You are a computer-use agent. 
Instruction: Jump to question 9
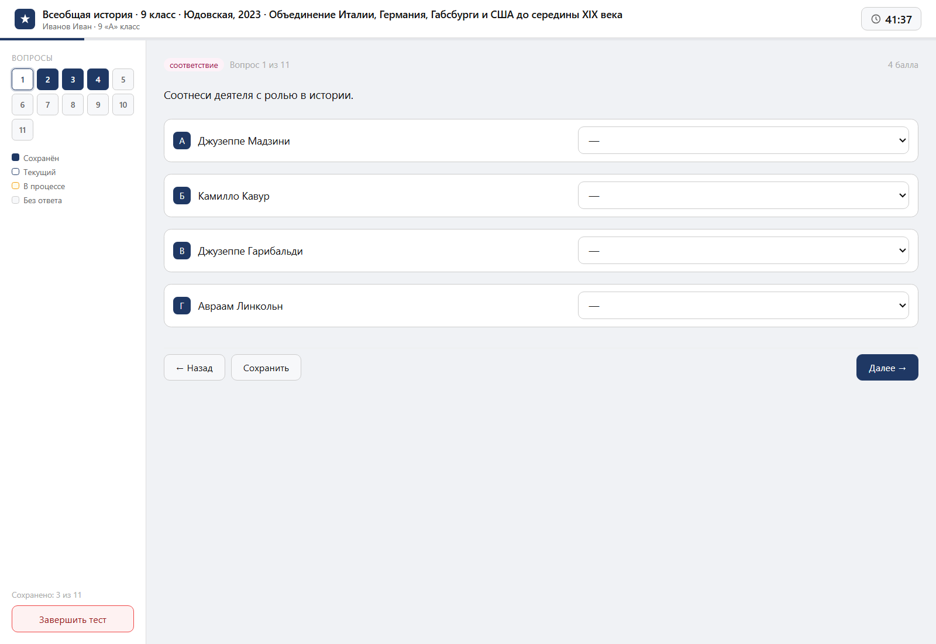click(x=98, y=105)
